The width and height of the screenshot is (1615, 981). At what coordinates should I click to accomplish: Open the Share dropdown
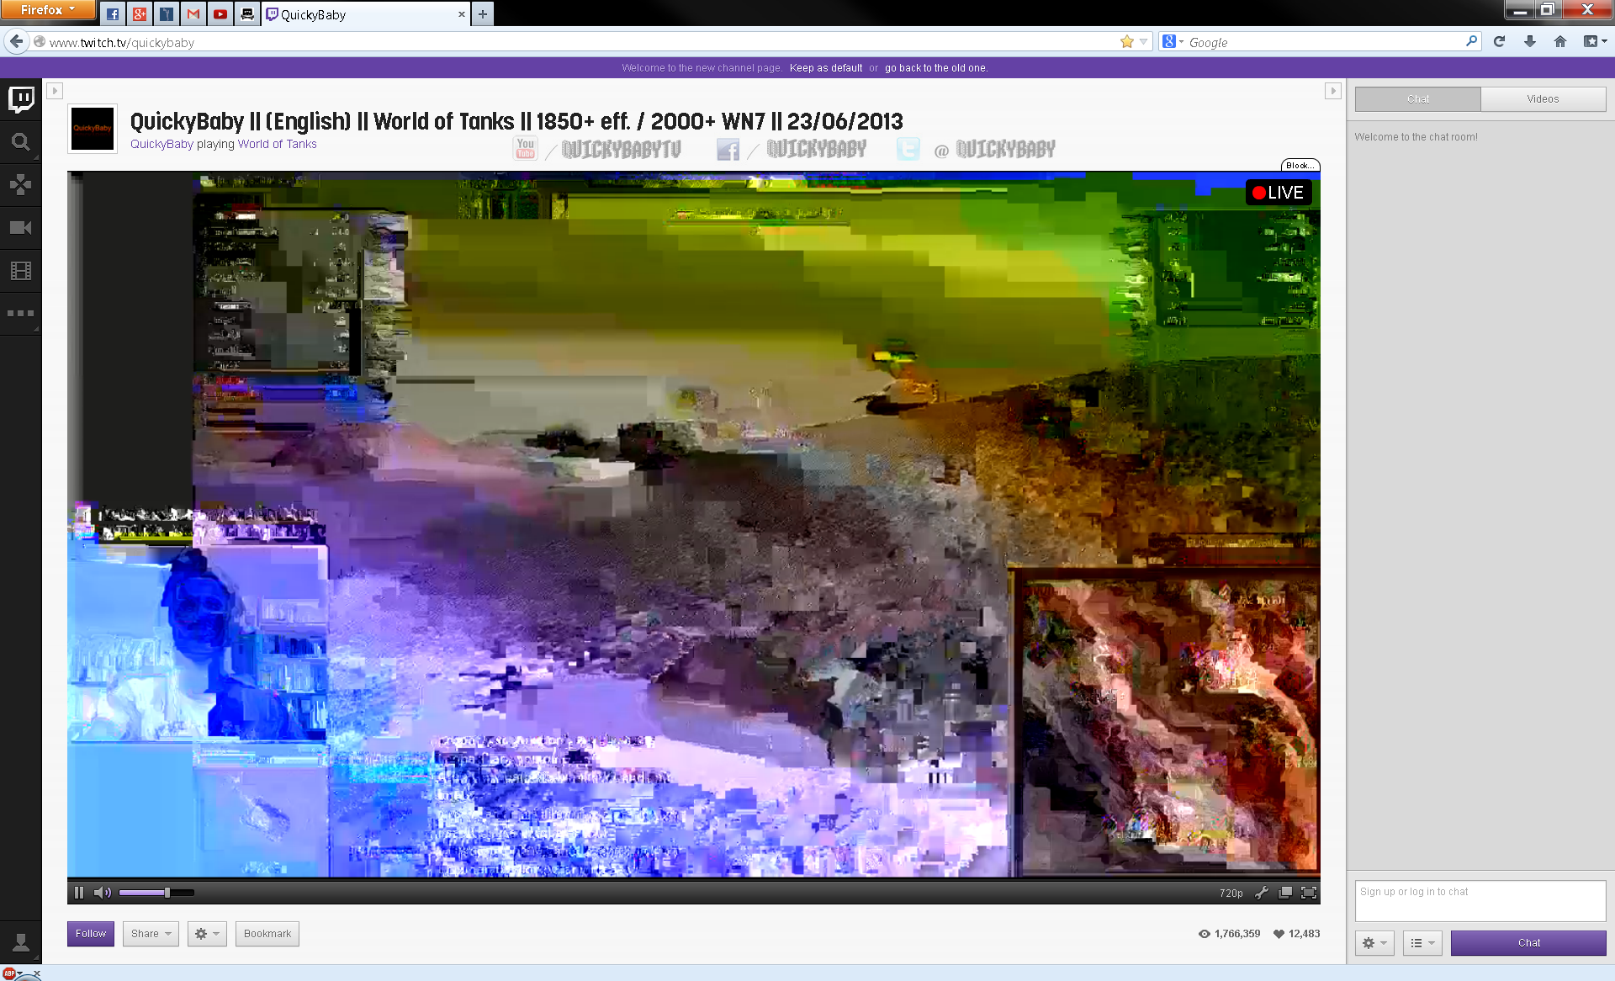(x=151, y=934)
